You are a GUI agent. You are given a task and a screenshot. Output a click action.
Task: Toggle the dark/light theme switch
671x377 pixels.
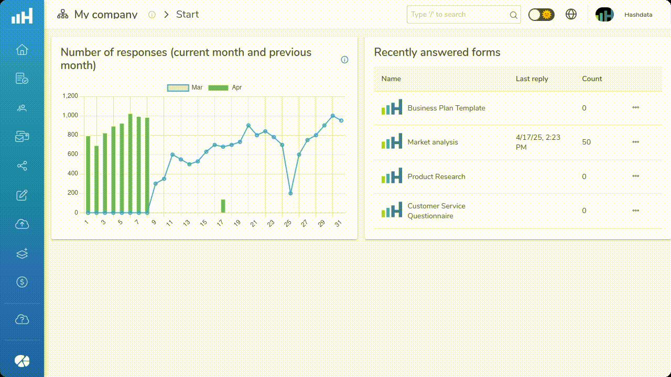[541, 15]
